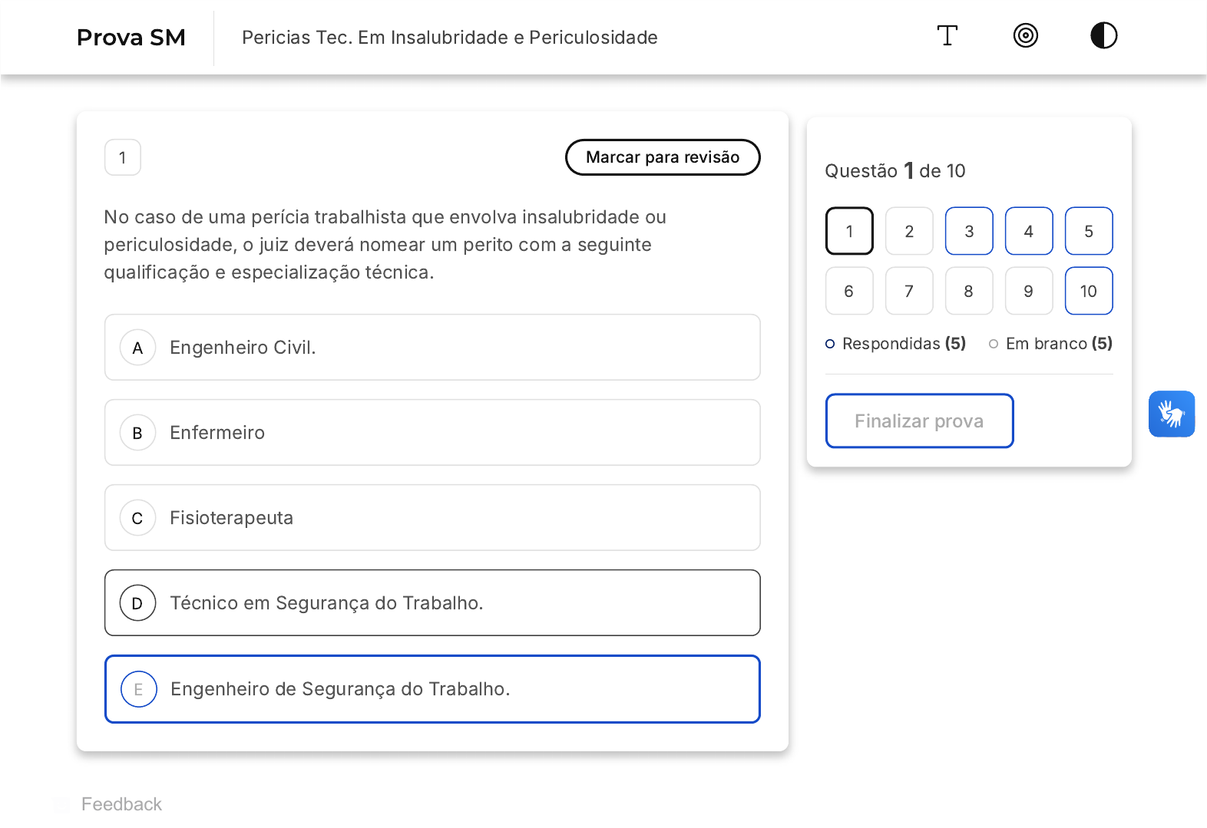Click the target focus icon in header
This screenshot has width=1207, height=828.
pos(1025,36)
